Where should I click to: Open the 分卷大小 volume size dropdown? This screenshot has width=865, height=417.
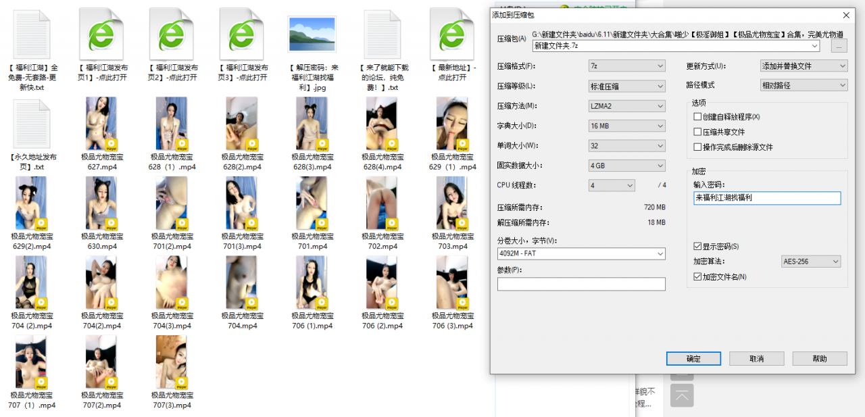coord(581,253)
